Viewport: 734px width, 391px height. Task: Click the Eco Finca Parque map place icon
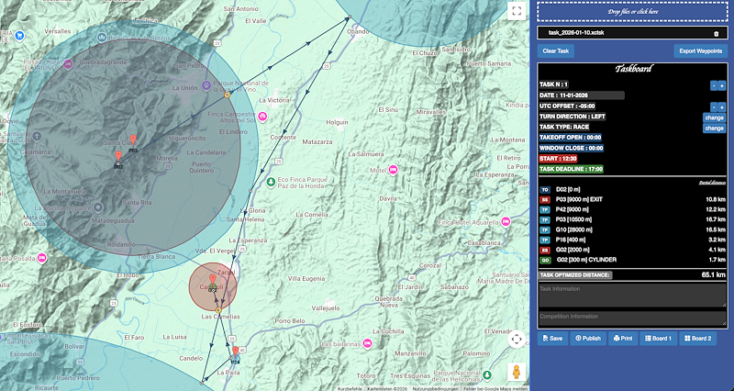point(269,182)
